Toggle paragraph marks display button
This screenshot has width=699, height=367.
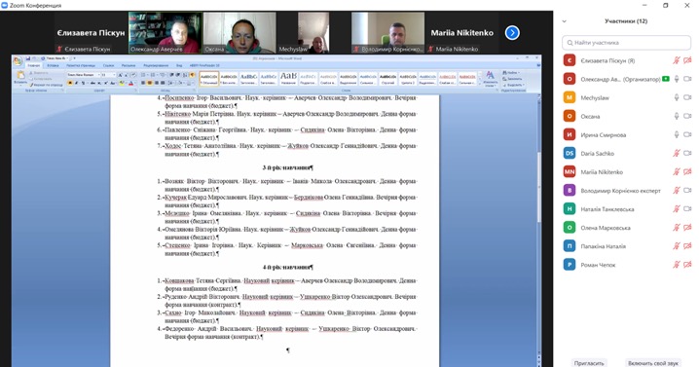(x=193, y=75)
